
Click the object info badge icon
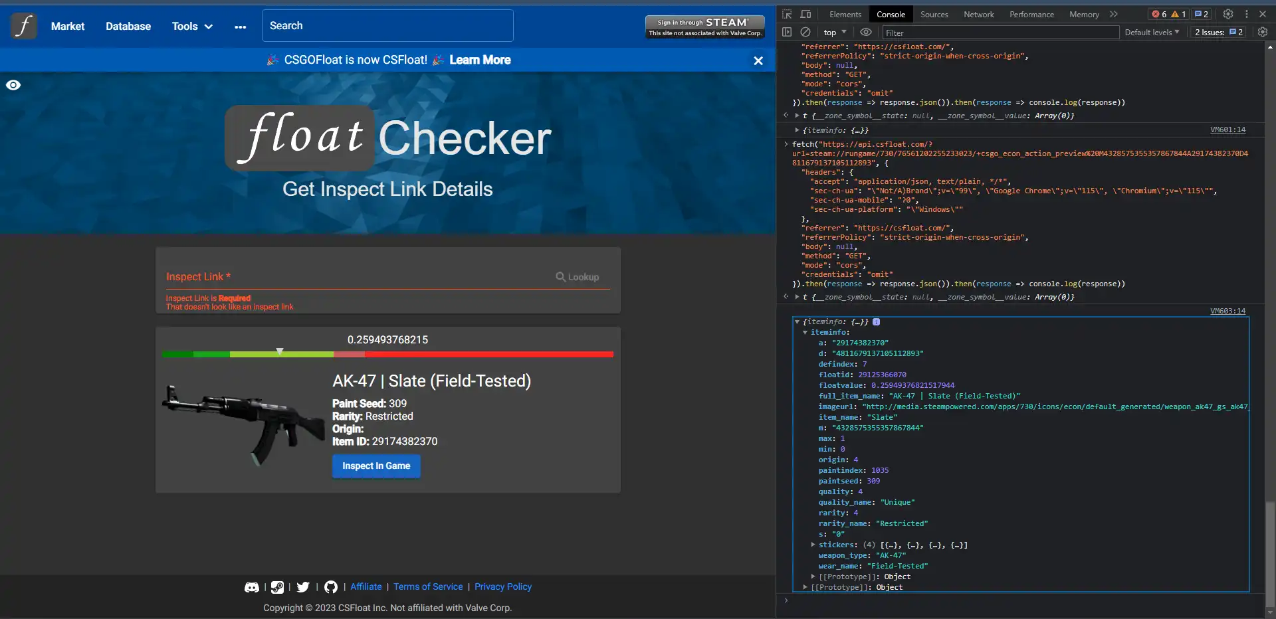876,321
